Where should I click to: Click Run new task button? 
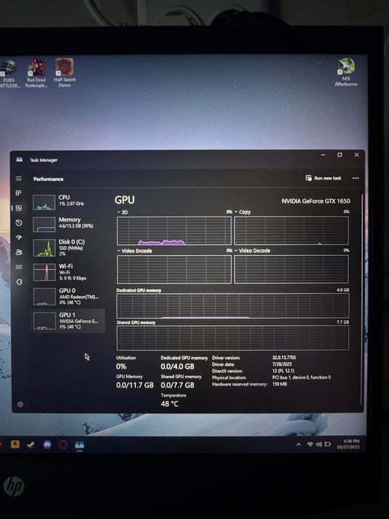pos(323,178)
